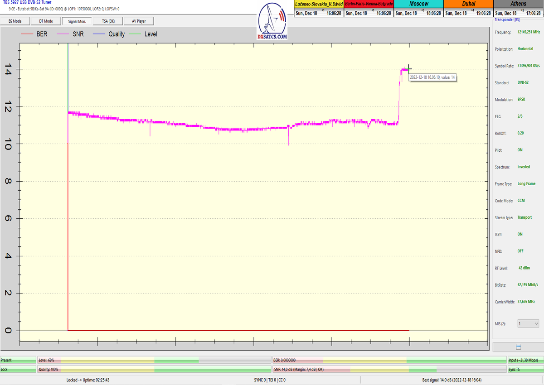The height and width of the screenshot is (385, 544).
Task: Open the DT Mode tab
Action: point(46,21)
